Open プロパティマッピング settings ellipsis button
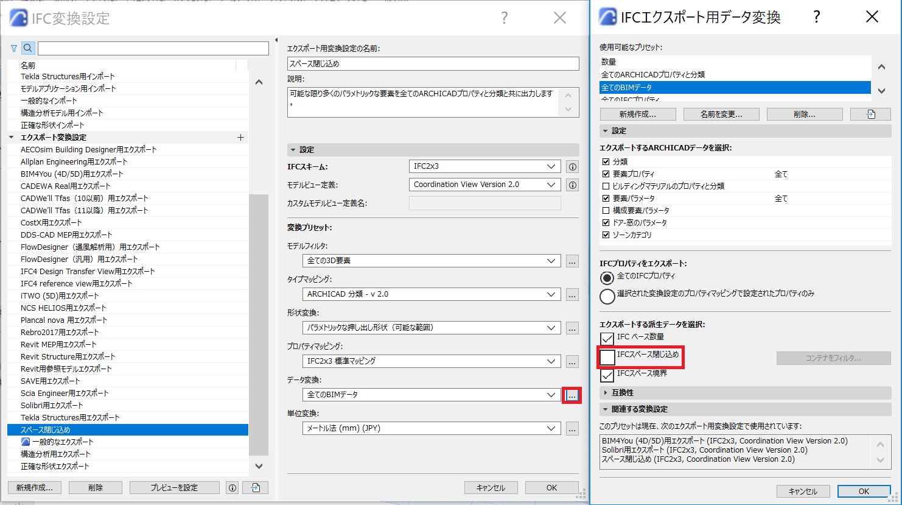This screenshot has width=902, height=505. click(x=572, y=362)
